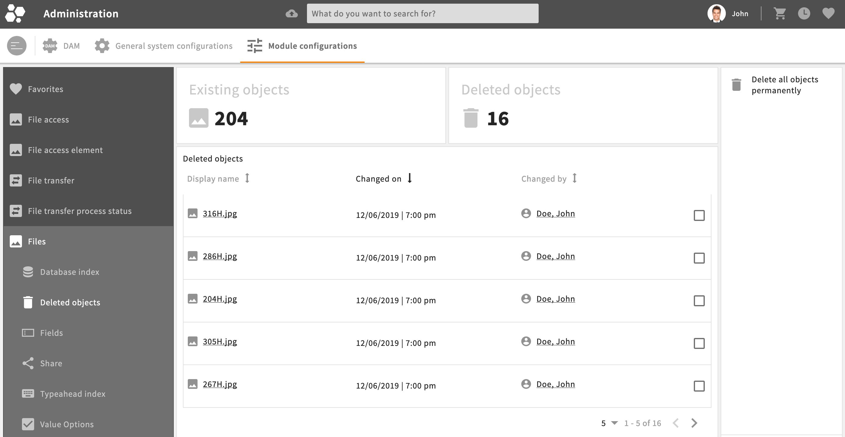Click the John username in header
Viewport: 845px width, 437px height.
click(x=740, y=13)
